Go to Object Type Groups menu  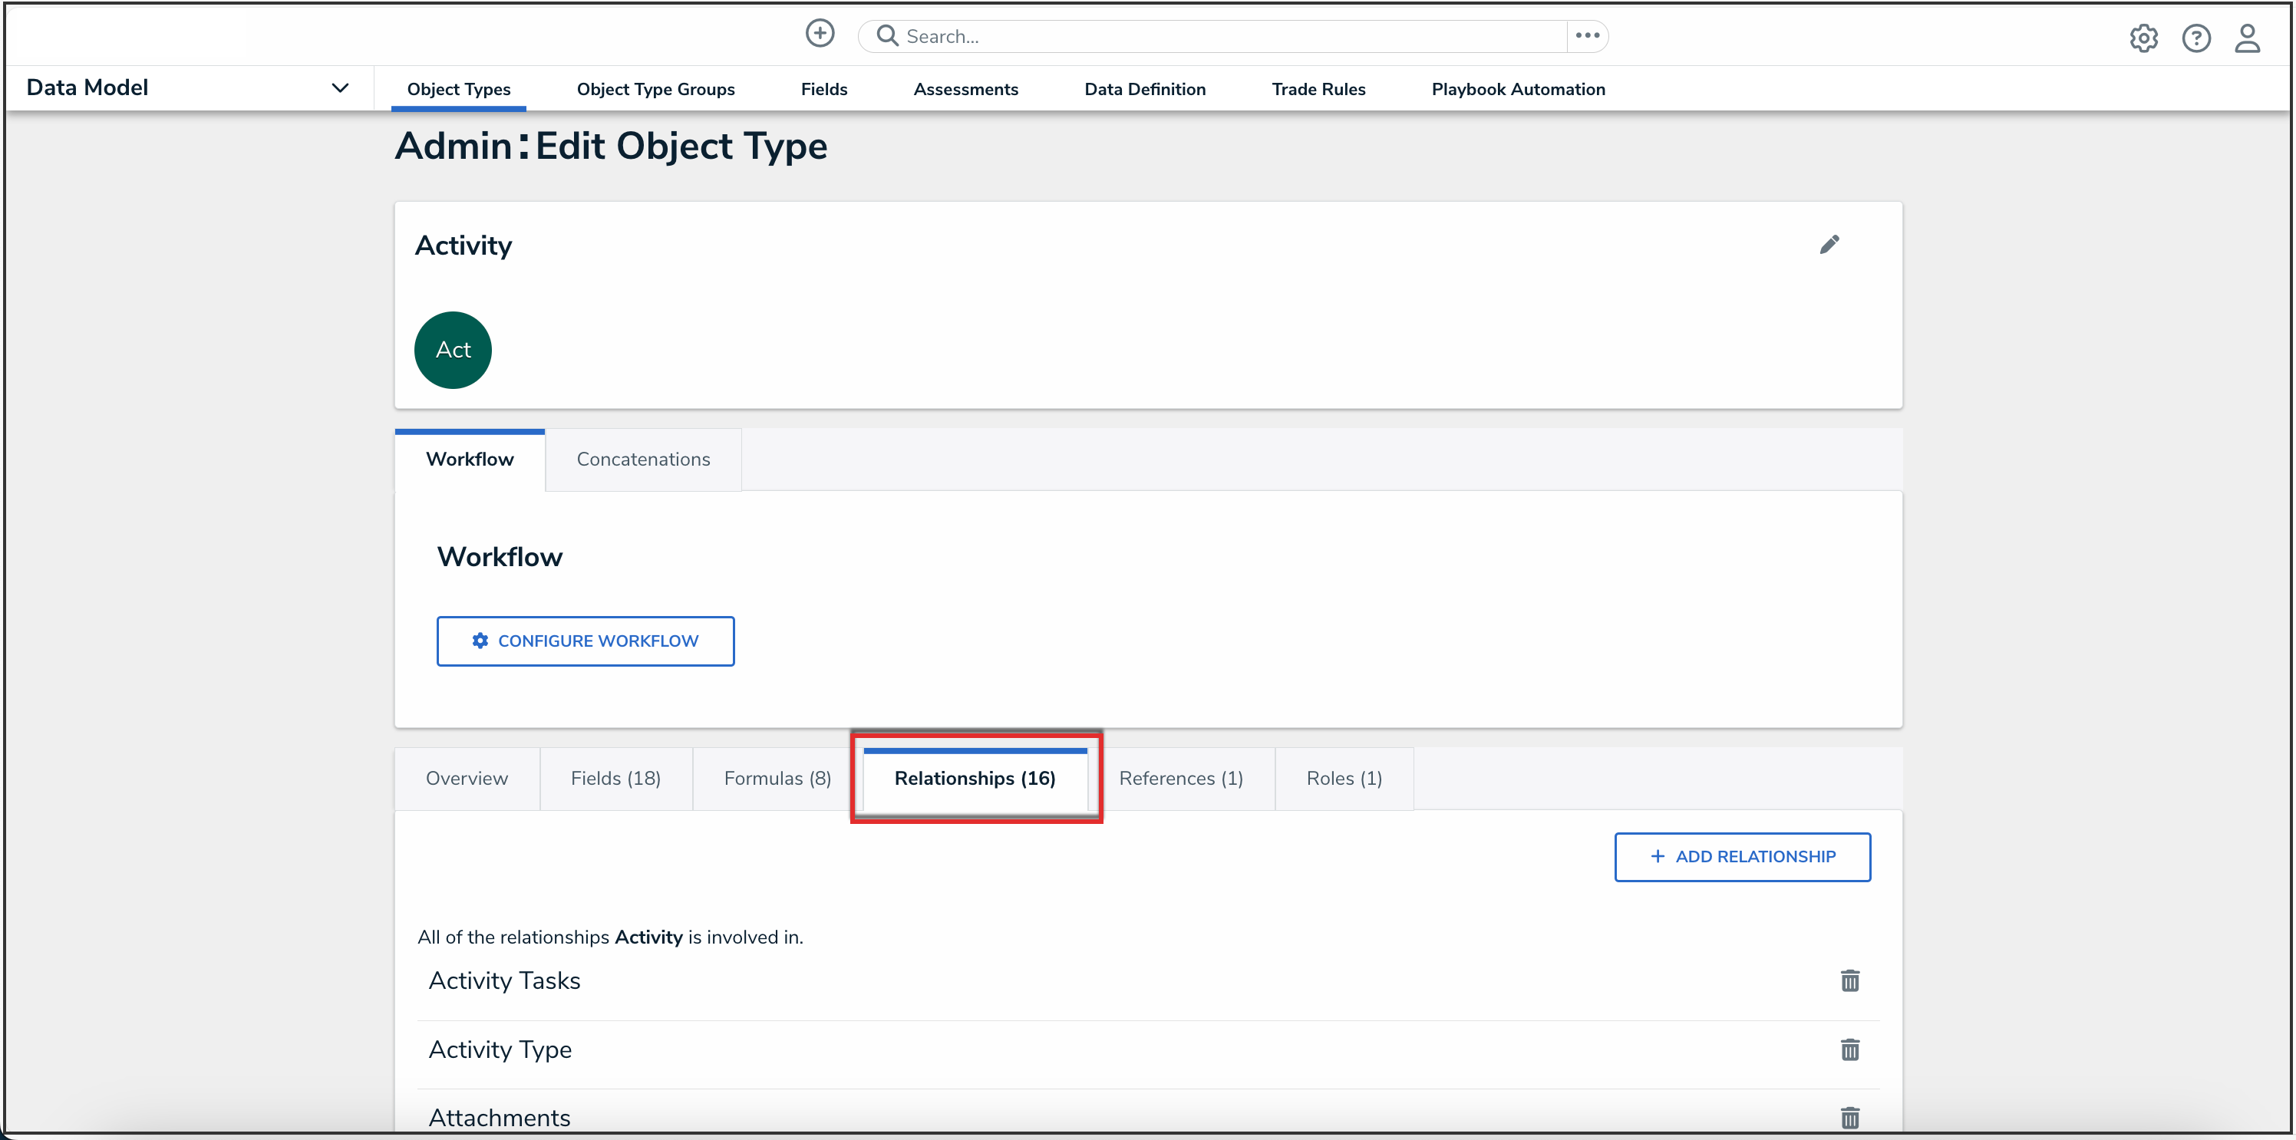(x=655, y=89)
